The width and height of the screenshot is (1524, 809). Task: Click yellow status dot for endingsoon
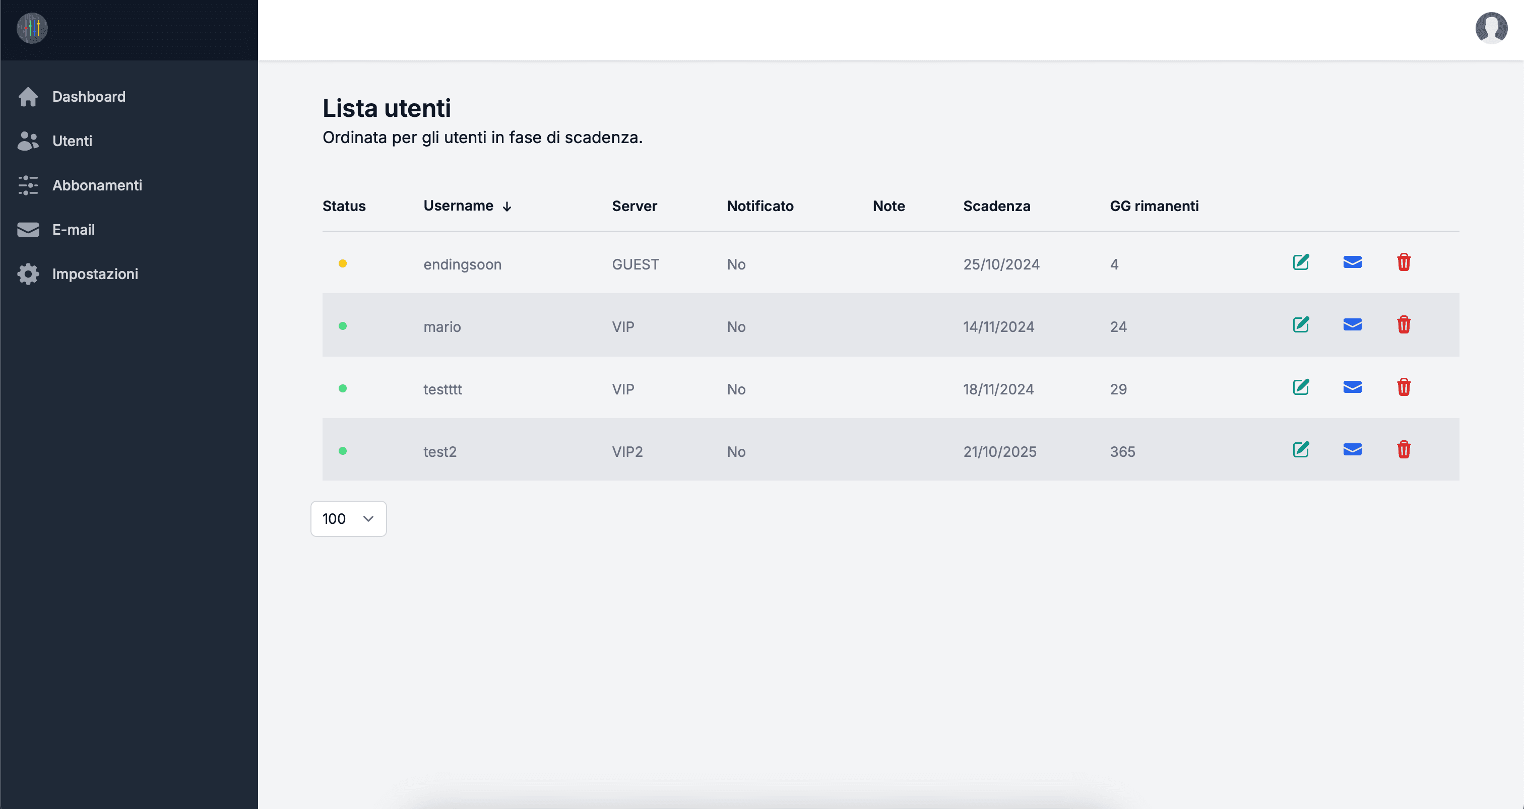(x=343, y=264)
